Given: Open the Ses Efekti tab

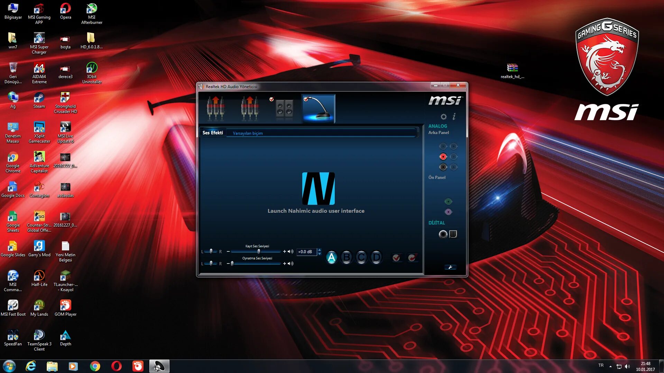Looking at the screenshot, I should 213,133.
